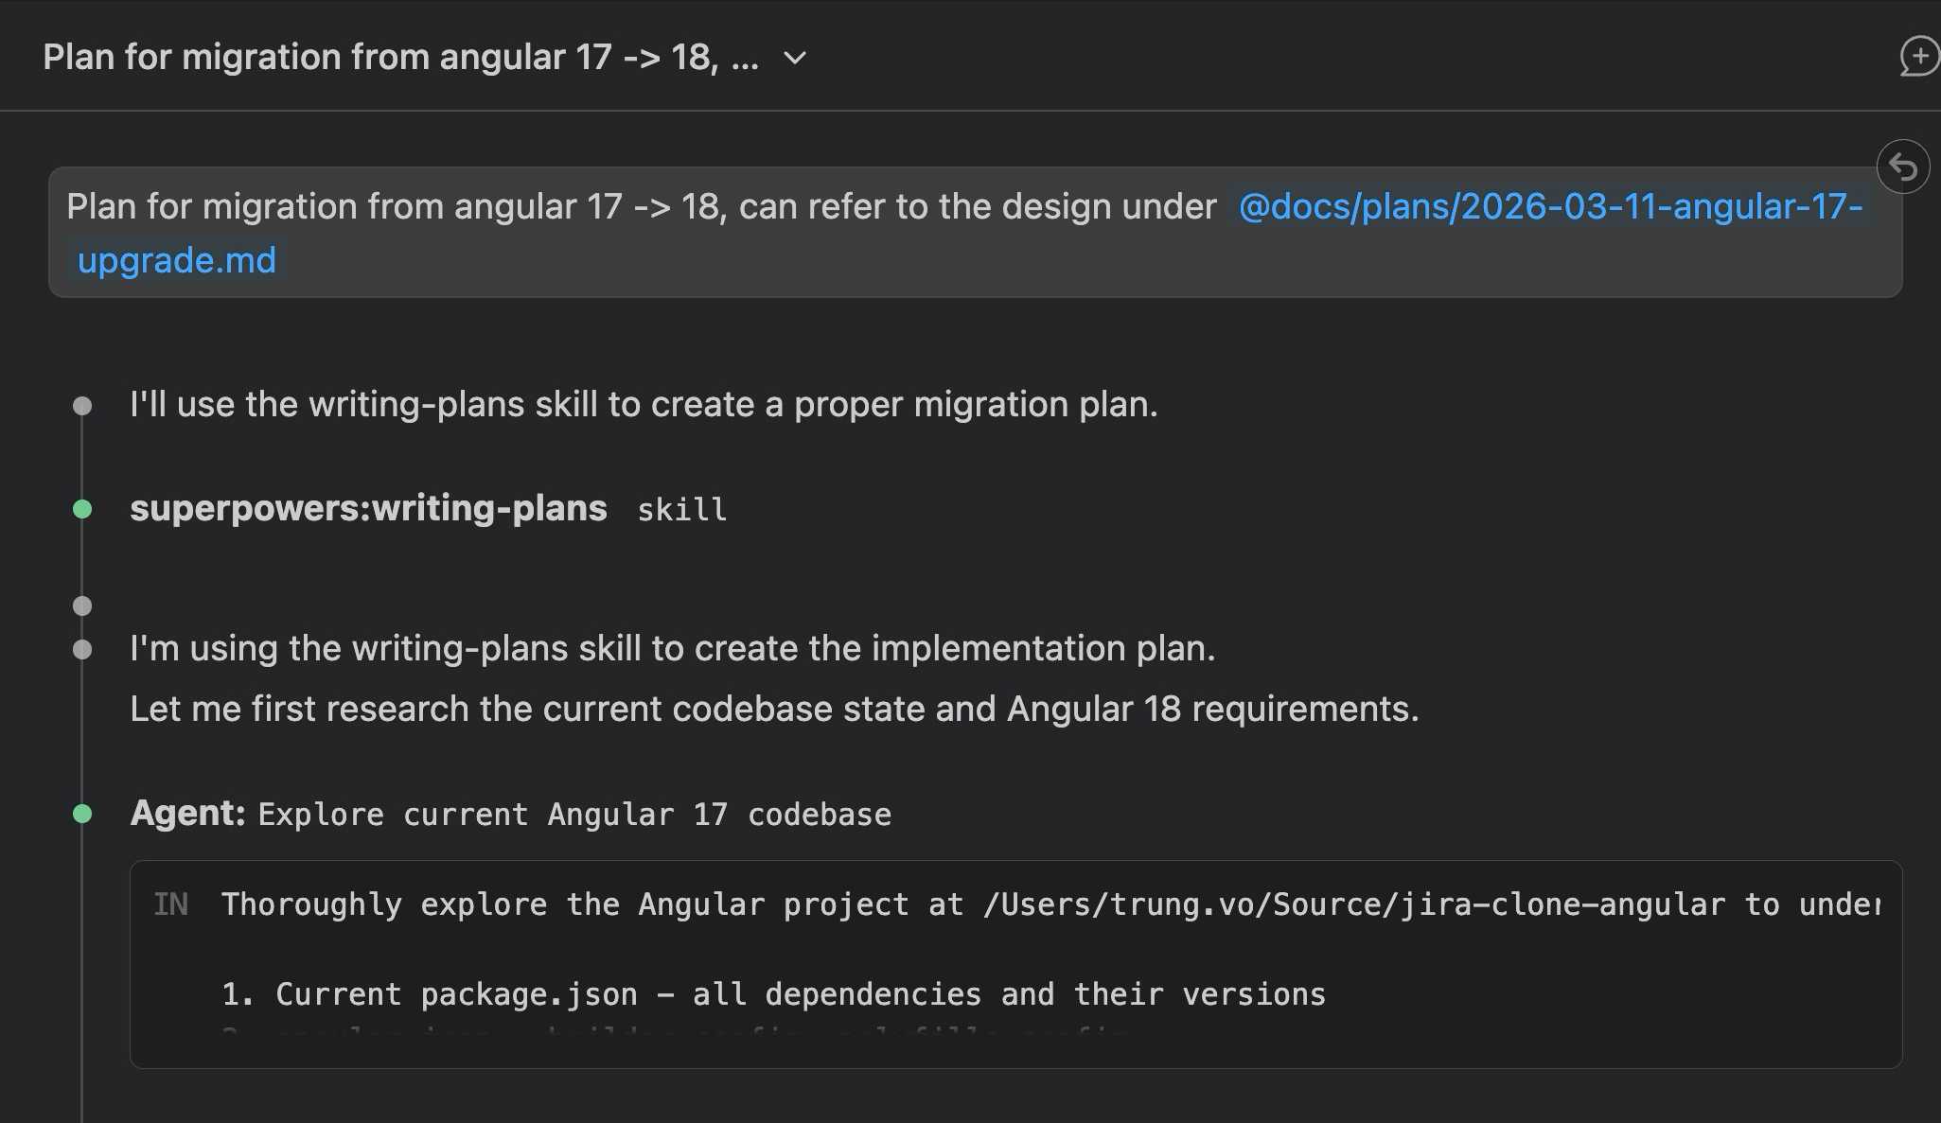1941x1123 pixels.
Task: Click gray dot beside 'I'm using the writing-plans'
Action: 82,650
